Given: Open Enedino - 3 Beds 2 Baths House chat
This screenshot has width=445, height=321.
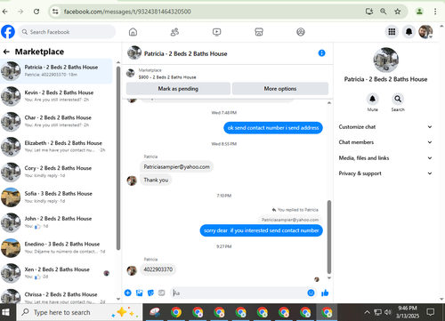Looking at the screenshot, I should click(x=57, y=248).
